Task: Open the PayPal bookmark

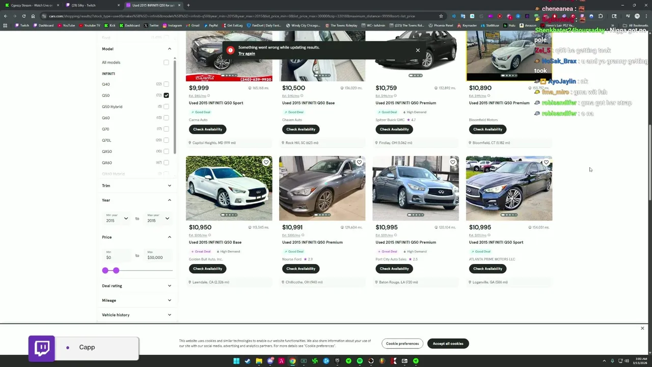Action: click(x=210, y=25)
